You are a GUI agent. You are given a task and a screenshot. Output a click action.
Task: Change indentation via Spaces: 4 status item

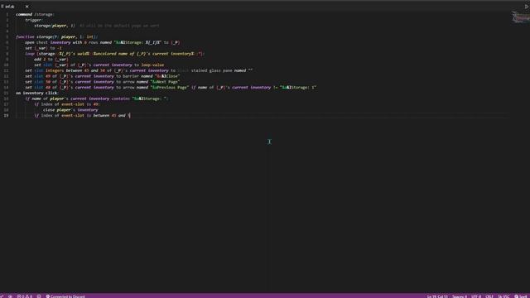point(460,296)
